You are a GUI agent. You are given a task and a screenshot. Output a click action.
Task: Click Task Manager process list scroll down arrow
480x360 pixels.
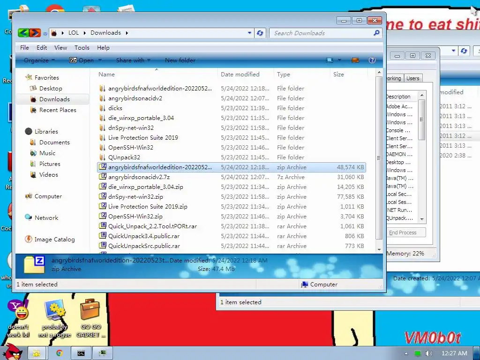pos(422,219)
